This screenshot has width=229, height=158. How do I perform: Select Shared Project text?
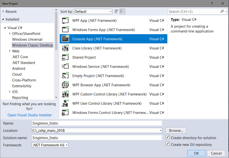tap(84, 57)
